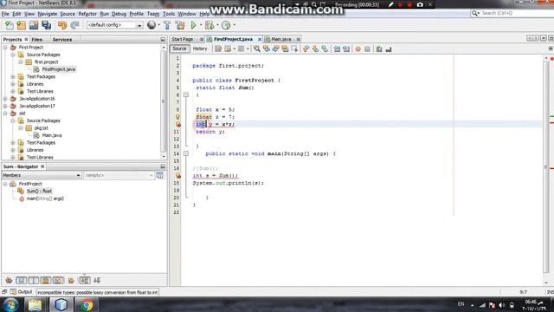This screenshot has height=312, width=554.
Task: Click the Open Project toolbar icon
Action: click(34, 25)
